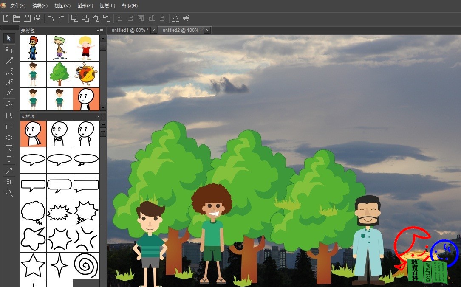Select the ellipse shape tool
This screenshot has height=287, width=461.
coord(9,138)
